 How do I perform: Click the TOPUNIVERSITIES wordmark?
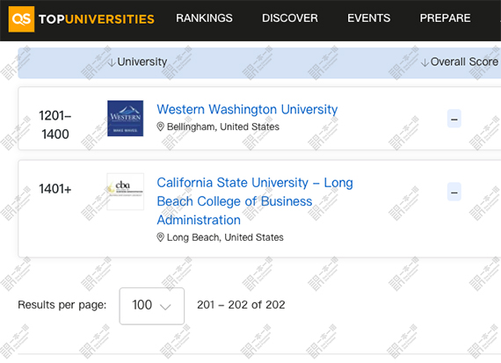pyautogui.click(x=97, y=19)
